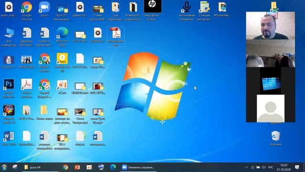Open the yellow Player desktop shortcut
Image resolution: width=305 pixels, height=172 pixels.
(62, 63)
